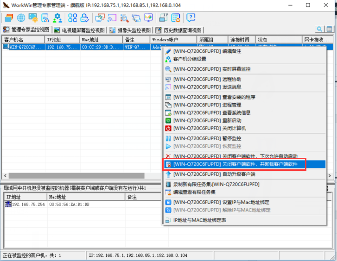
Task: Sort by the upper IP地址 column header
Action: point(62,40)
